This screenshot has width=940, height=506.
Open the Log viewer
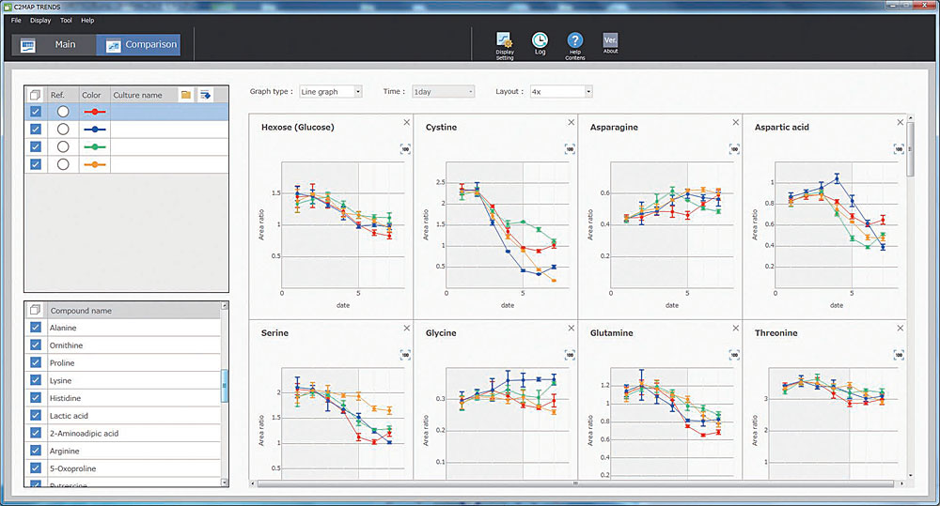pos(540,41)
